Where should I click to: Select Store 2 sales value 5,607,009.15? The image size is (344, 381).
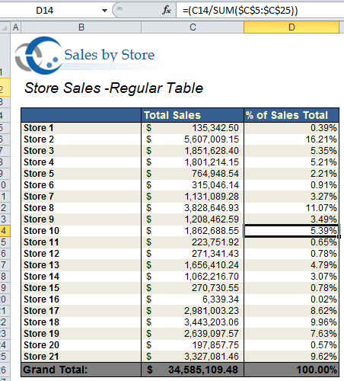[x=193, y=139]
